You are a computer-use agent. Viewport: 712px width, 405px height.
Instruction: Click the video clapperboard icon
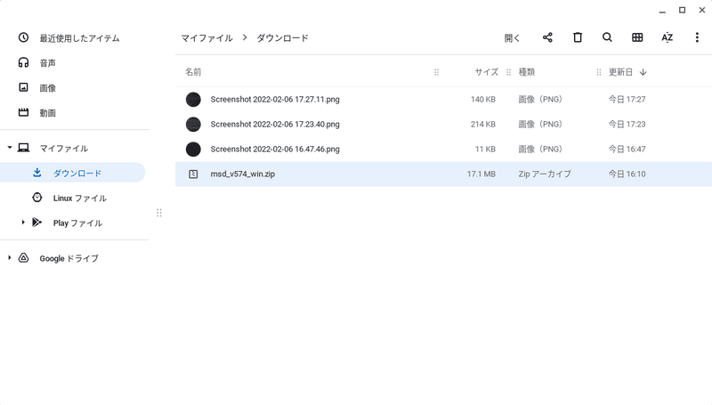[x=24, y=112]
